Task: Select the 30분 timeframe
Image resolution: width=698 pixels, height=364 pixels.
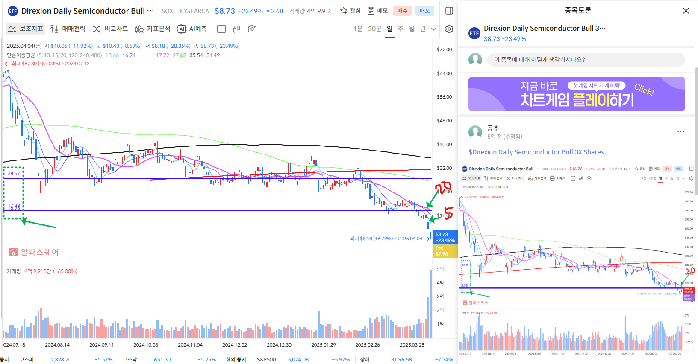Action: tap(374, 29)
